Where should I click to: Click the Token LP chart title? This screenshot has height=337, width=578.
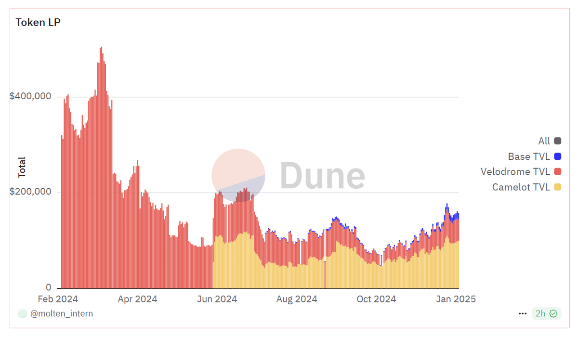[38, 22]
